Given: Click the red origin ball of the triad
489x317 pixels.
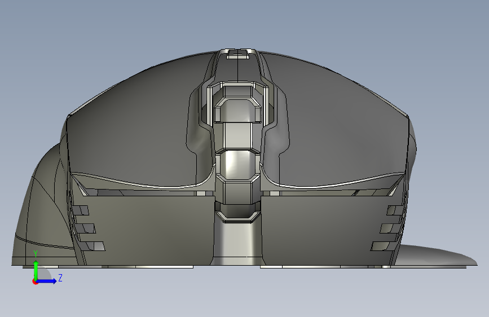Looking at the screenshot, I should [35, 281].
